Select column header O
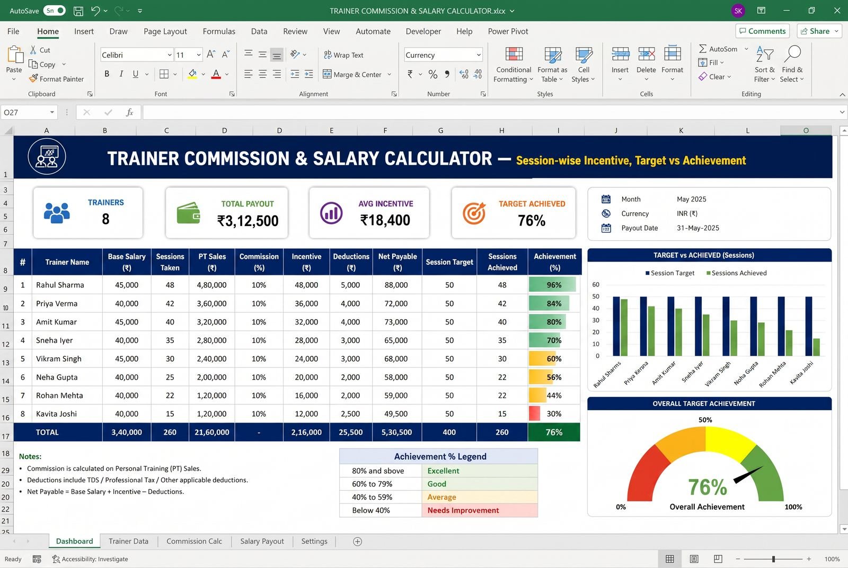The width and height of the screenshot is (848, 568). click(x=806, y=130)
